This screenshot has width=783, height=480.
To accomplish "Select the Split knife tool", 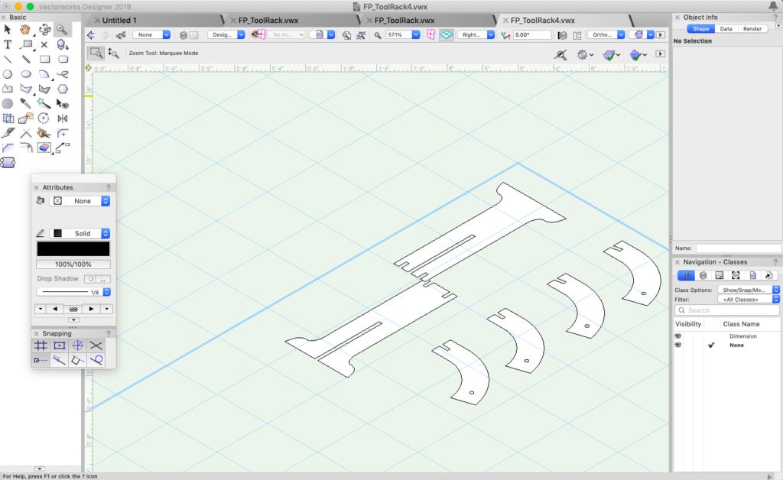I will [x=8, y=133].
